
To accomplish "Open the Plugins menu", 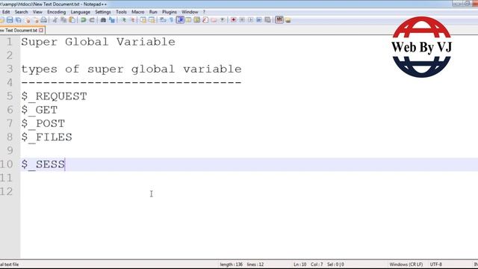I will click(170, 12).
